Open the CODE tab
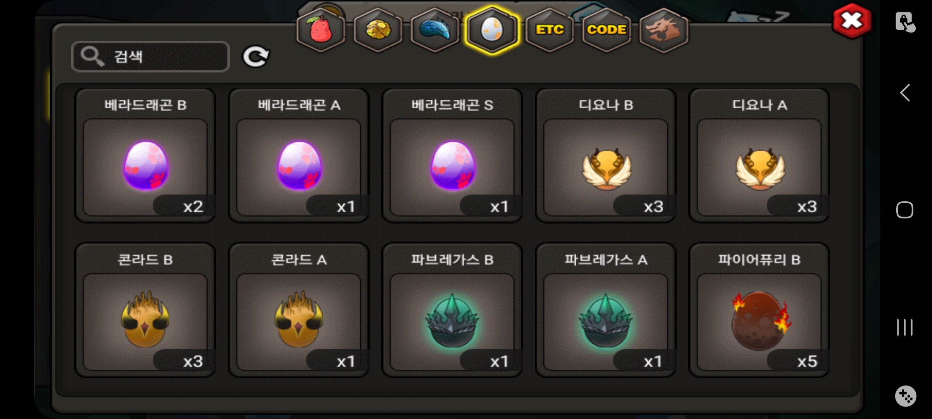The image size is (932, 419). pyautogui.click(x=607, y=30)
